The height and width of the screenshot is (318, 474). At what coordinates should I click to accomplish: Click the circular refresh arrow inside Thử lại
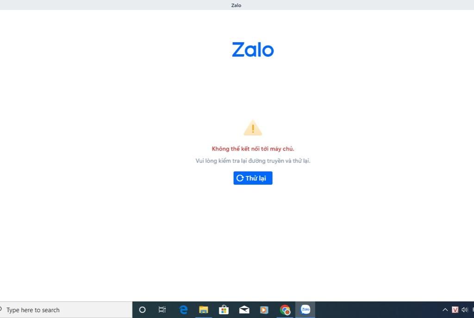coord(240,178)
